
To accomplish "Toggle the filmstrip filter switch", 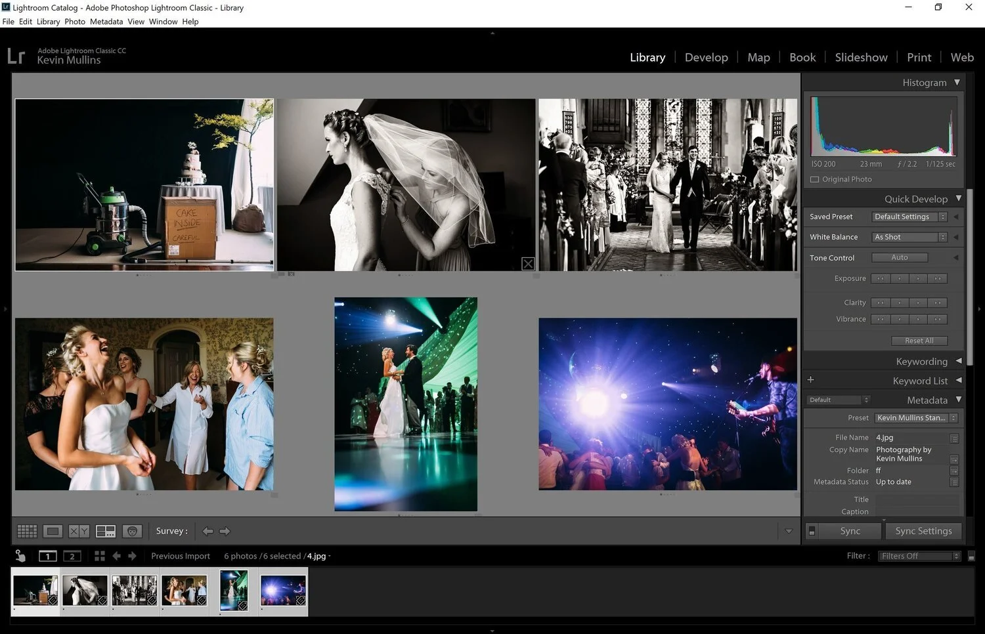I will click(971, 555).
